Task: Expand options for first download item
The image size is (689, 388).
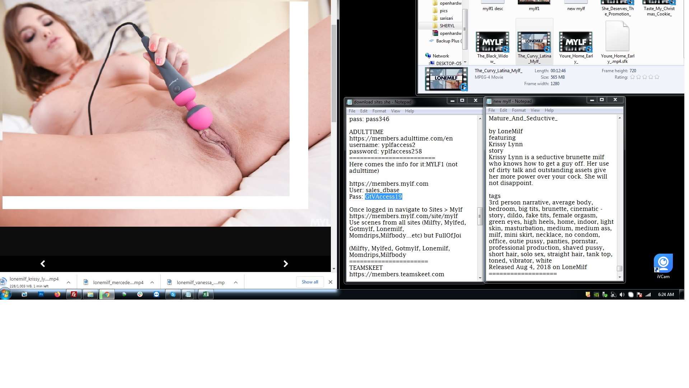Action: point(69,282)
